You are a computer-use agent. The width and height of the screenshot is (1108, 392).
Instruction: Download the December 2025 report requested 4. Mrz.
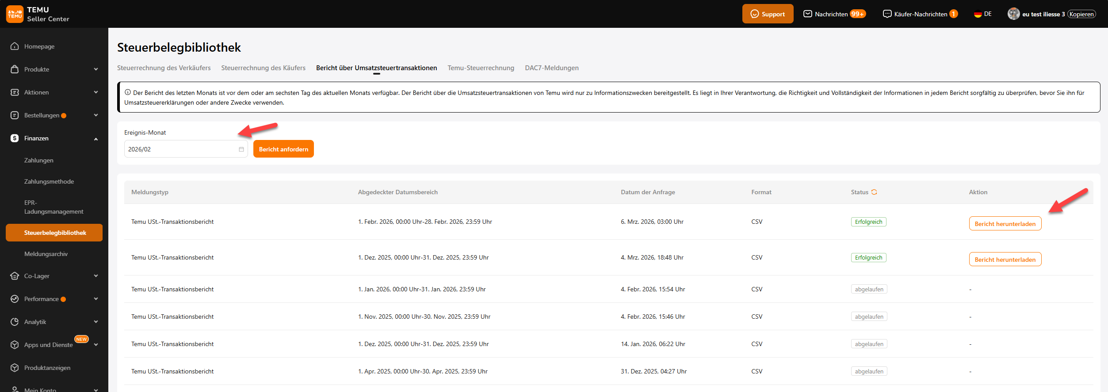point(1005,259)
